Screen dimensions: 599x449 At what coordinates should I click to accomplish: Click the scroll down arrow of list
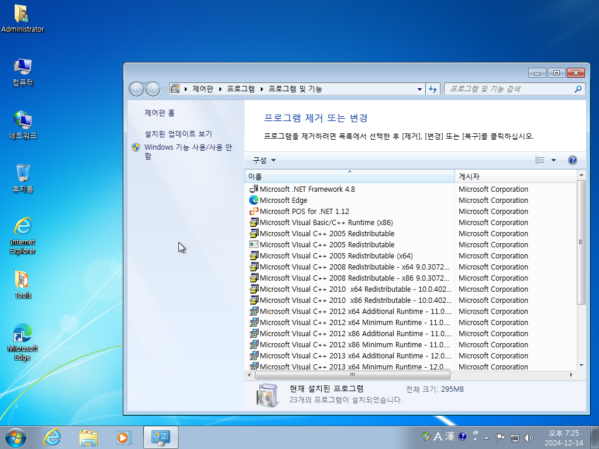(581, 365)
